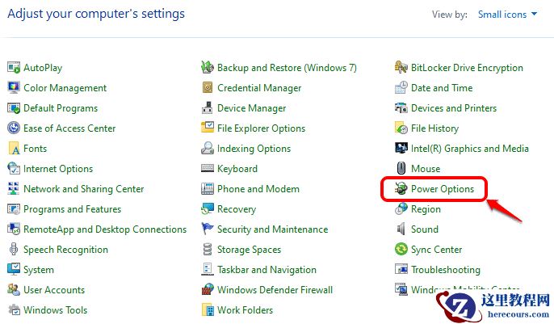
Task: Click the Power Options battery icon
Action: click(401, 189)
